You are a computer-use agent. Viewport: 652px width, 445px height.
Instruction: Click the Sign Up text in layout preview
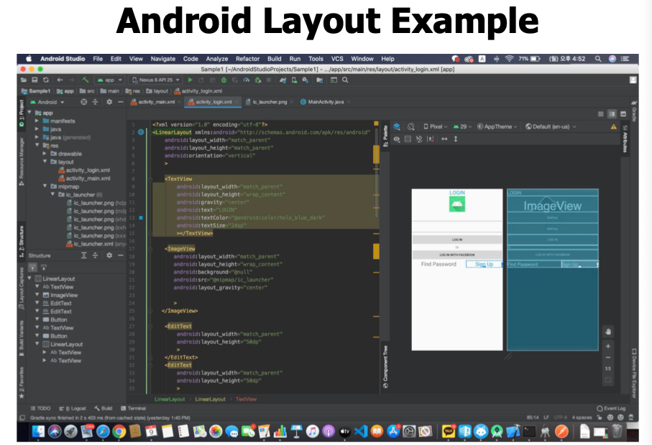pyautogui.click(x=484, y=264)
